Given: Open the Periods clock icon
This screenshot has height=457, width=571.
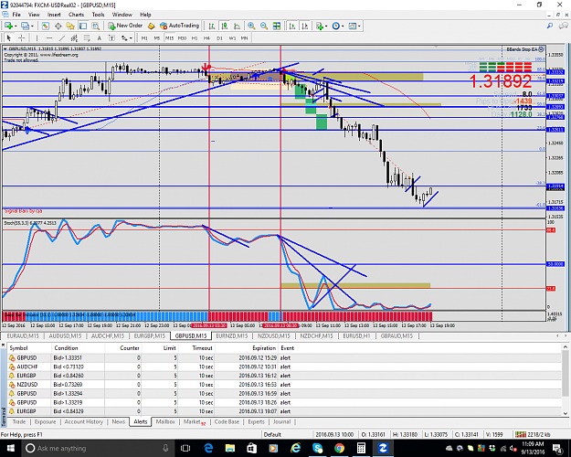Looking at the screenshot, I should 336,26.
